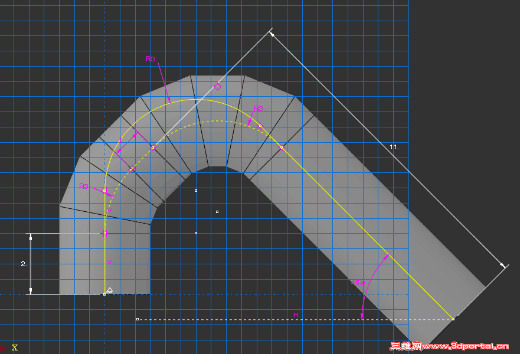The height and width of the screenshot is (354, 520).
Task: Select the topmost R3. radius label
Action: pyautogui.click(x=151, y=59)
